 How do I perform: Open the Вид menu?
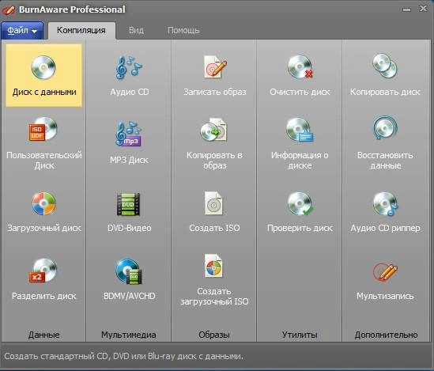tap(136, 30)
